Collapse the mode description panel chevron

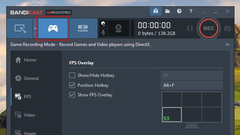[227, 44]
